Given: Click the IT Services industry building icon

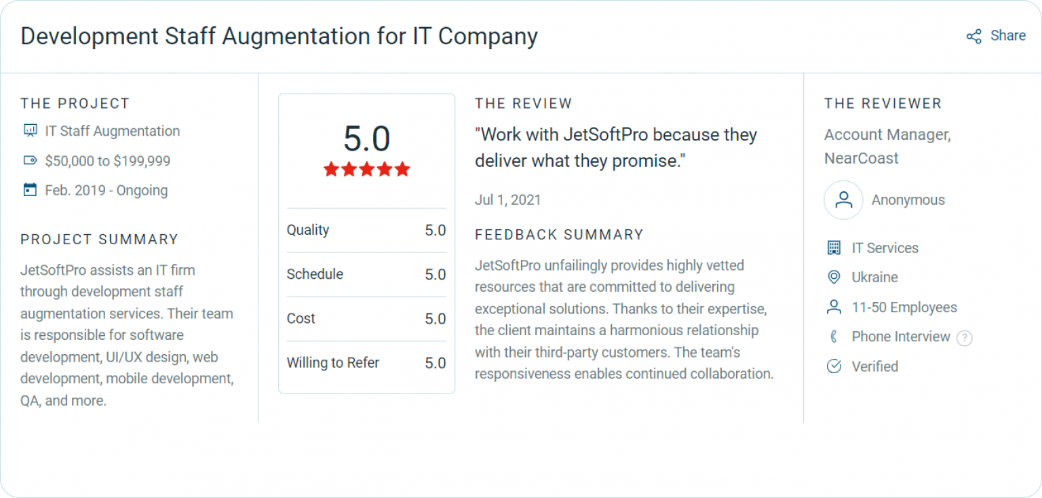Looking at the screenshot, I should tap(834, 248).
